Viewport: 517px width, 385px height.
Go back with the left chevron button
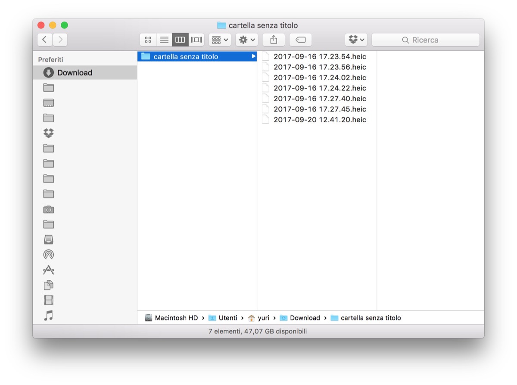pyautogui.click(x=45, y=40)
